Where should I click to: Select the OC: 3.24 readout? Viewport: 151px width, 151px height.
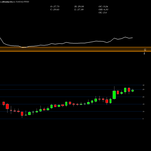(103, 7)
